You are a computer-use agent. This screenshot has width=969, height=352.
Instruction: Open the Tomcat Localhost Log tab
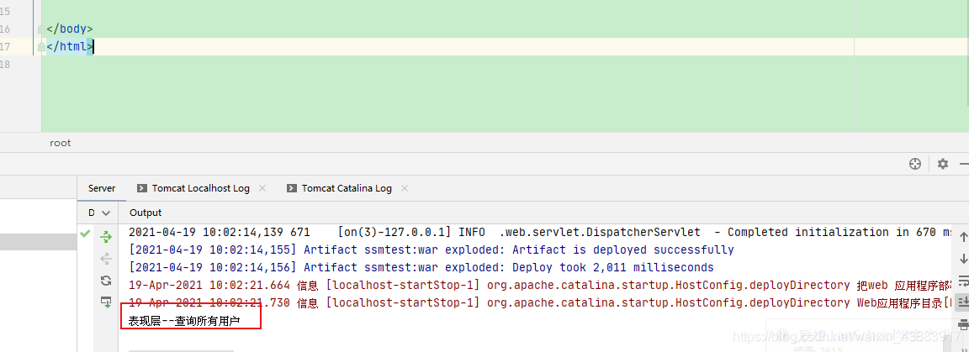[x=201, y=188]
